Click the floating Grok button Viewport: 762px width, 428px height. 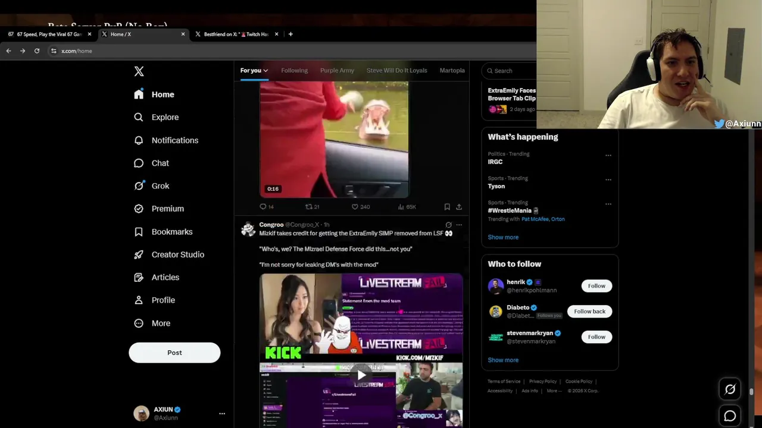(730, 389)
